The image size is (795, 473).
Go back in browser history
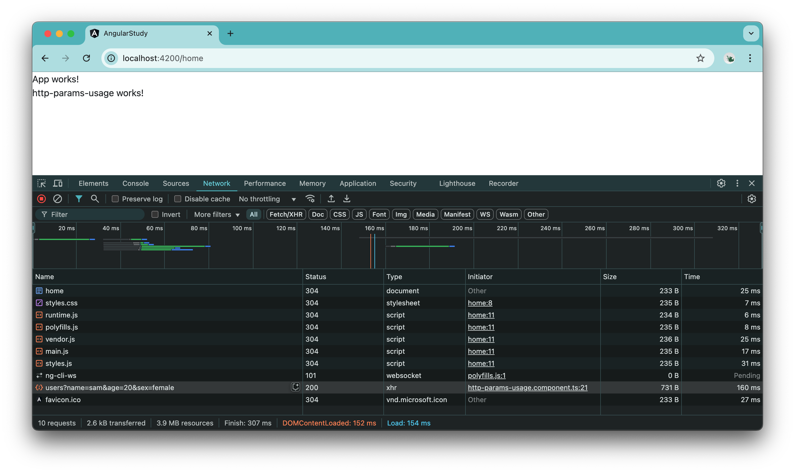click(x=45, y=58)
